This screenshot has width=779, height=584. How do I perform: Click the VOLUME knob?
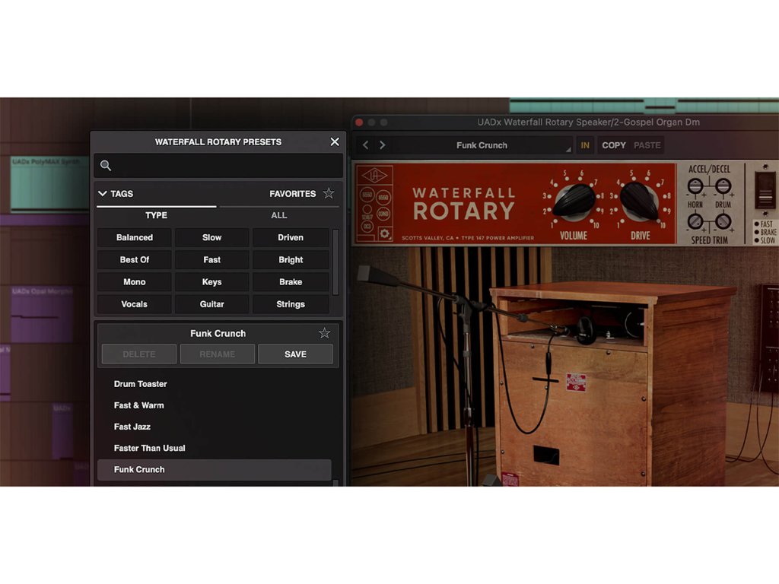click(574, 201)
